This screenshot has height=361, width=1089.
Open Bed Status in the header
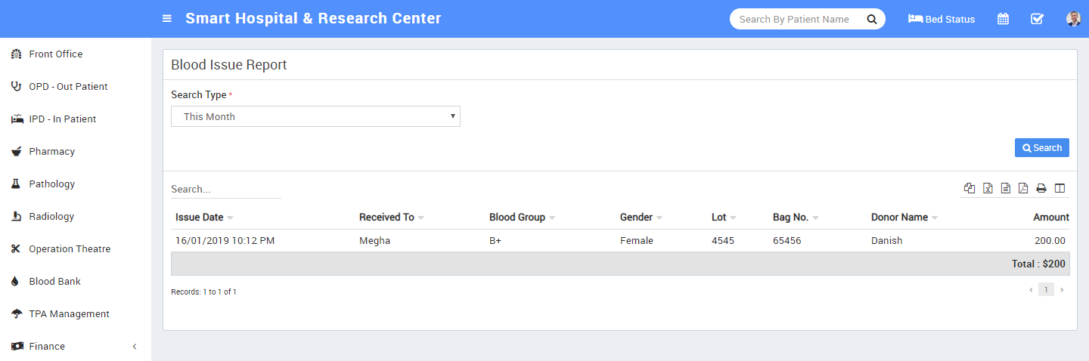click(942, 19)
